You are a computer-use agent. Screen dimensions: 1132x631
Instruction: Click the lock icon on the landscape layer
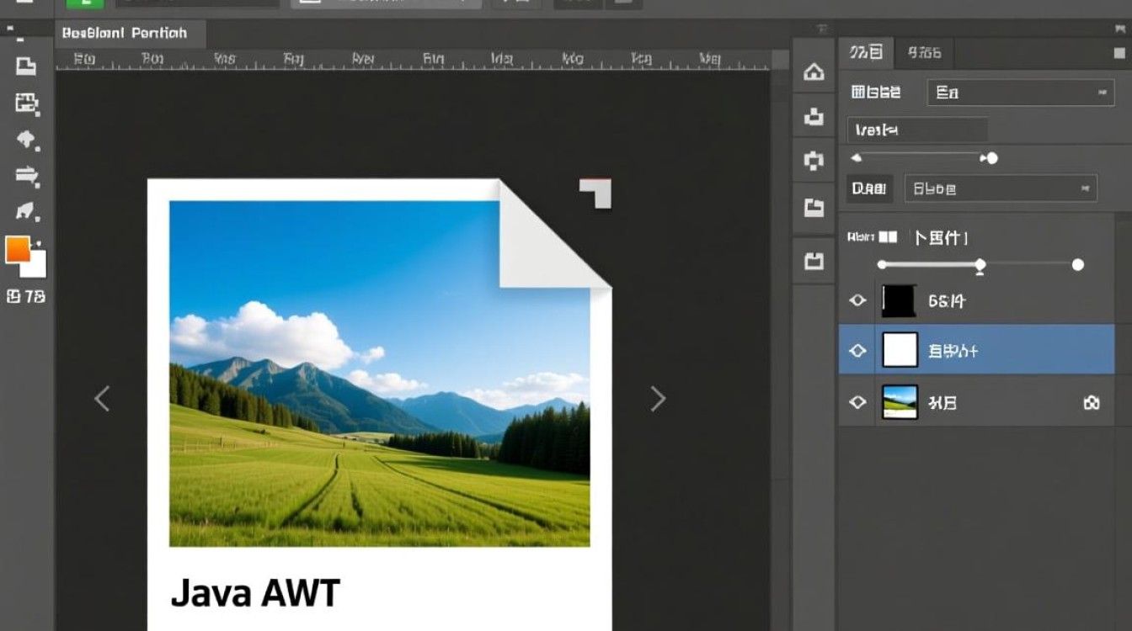coord(1091,403)
